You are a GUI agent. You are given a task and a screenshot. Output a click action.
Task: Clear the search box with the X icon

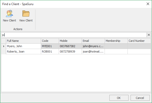[x=149, y=35]
